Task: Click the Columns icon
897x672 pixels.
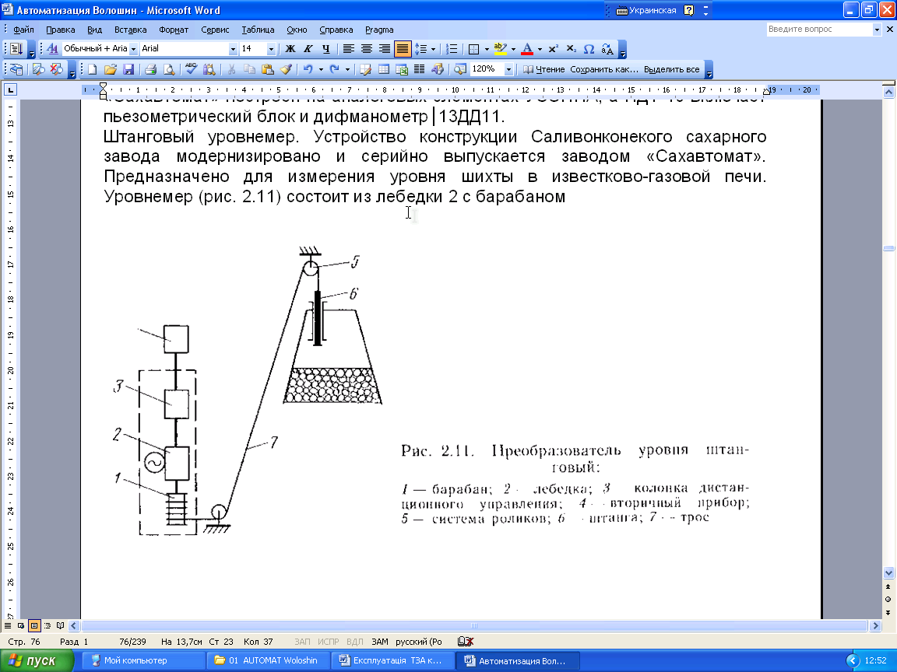Action: point(420,70)
